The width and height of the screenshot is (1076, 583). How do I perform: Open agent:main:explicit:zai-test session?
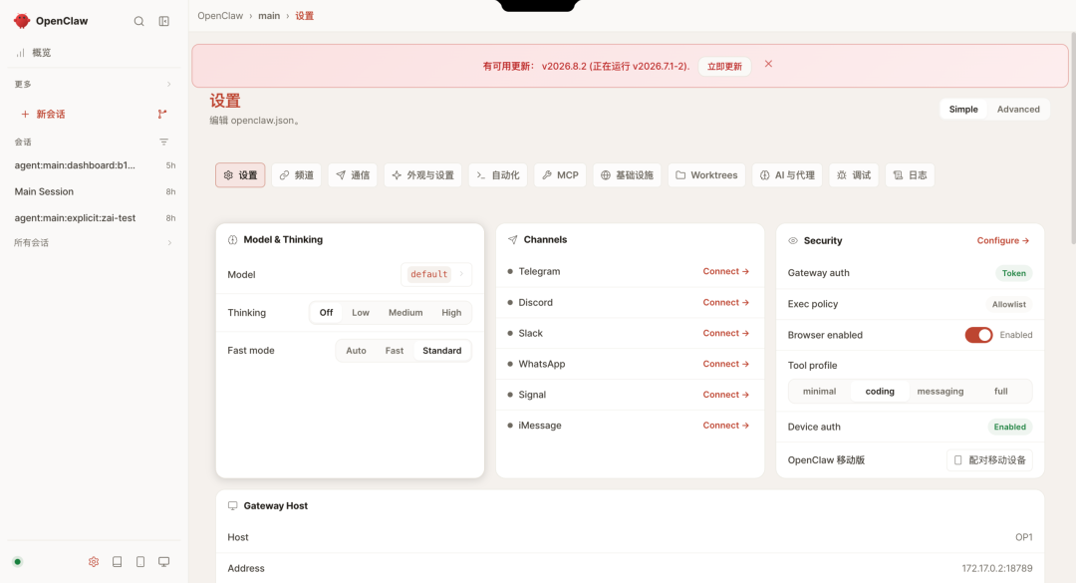(94, 217)
